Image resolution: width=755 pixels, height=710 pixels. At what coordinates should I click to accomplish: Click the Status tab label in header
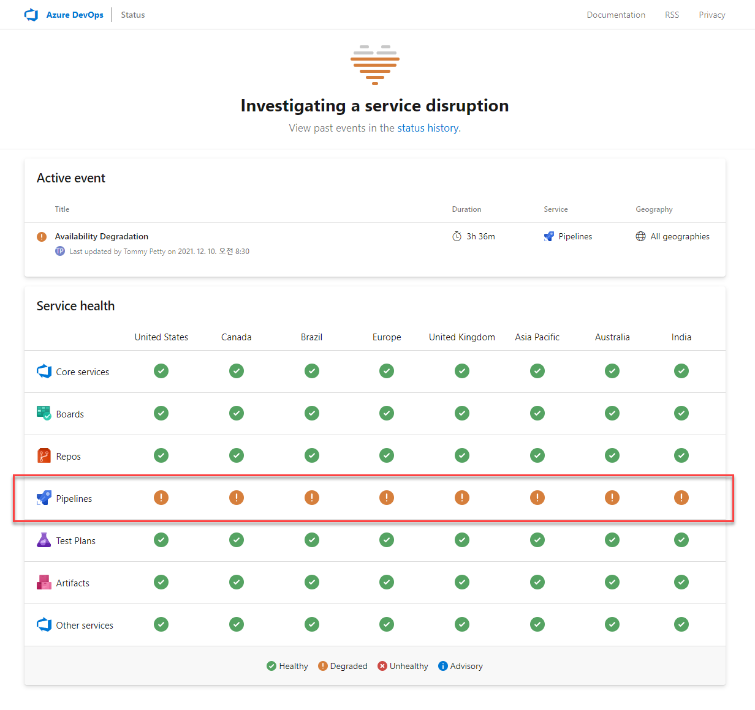(x=133, y=15)
